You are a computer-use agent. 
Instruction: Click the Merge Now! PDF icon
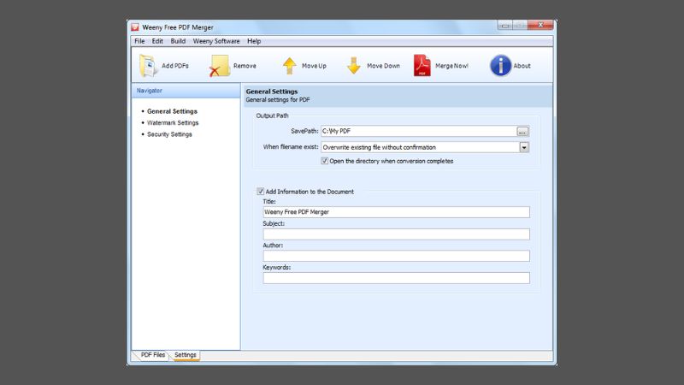click(422, 66)
